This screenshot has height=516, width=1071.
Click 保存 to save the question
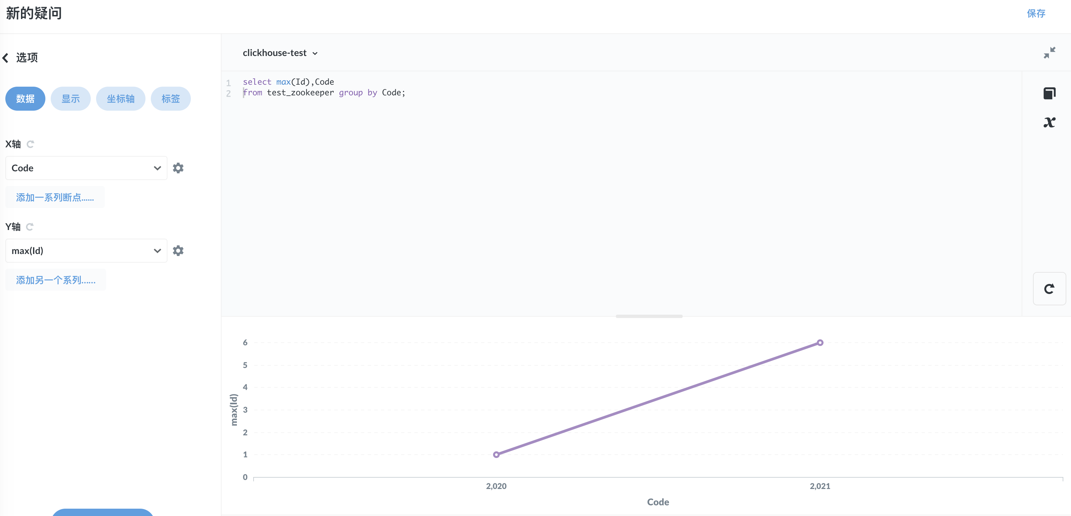click(1036, 13)
